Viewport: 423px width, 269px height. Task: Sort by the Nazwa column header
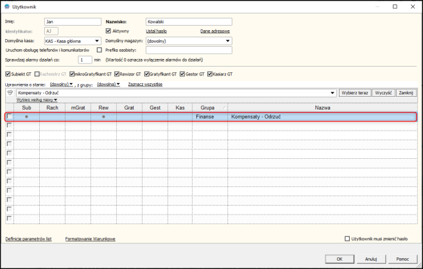point(322,108)
